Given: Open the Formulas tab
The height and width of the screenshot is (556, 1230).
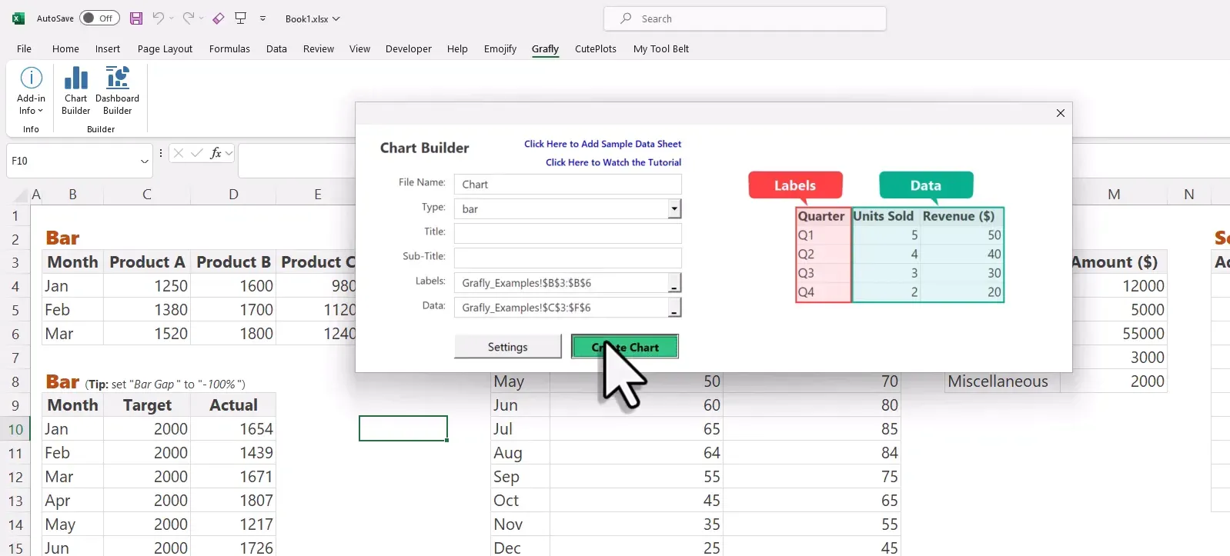Looking at the screenshot, I should tap(229, 48).
